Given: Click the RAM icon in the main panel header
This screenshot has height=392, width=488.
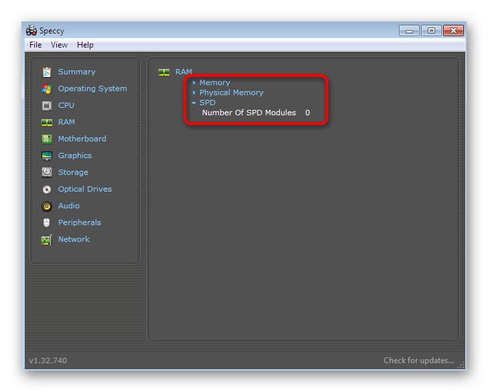Looking at the screenshot, I should point(164,72).
